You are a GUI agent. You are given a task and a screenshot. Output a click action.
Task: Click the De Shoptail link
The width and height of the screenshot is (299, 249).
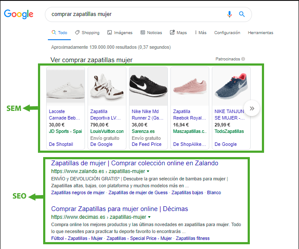tap(61, 144)
